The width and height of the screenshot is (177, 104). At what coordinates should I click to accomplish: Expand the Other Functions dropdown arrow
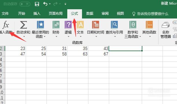tap(150, 36)
